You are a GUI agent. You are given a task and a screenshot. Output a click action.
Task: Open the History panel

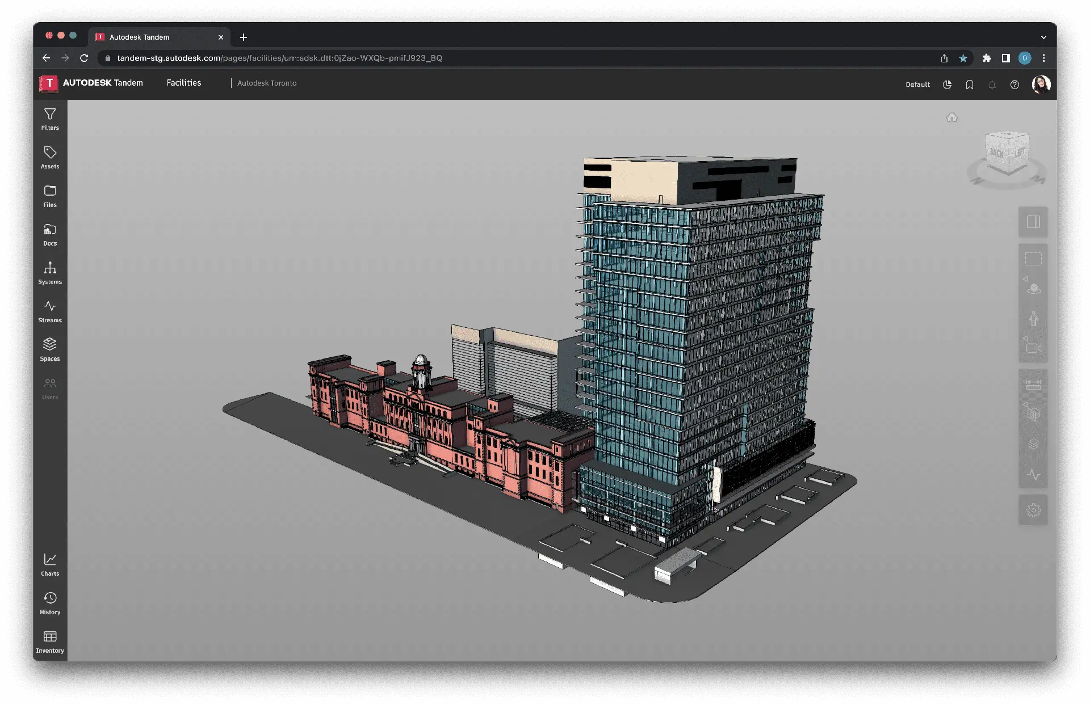tap(50, 603)
